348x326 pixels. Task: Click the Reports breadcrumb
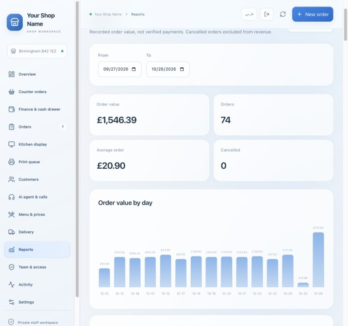(138, 14)
